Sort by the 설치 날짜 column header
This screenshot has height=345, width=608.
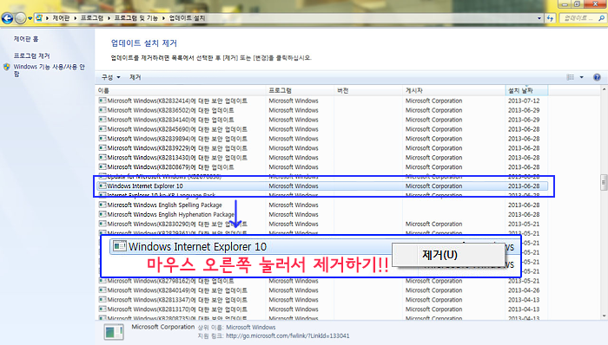click(x=526, y=90)
